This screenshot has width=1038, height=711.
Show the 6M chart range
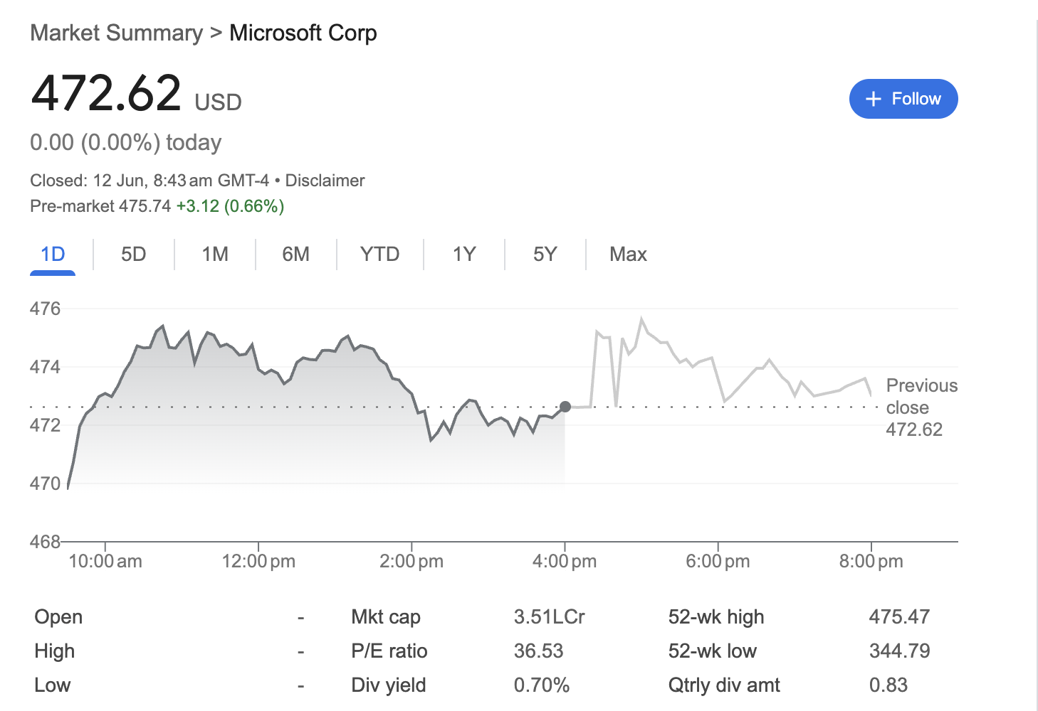tap(295, 254)
